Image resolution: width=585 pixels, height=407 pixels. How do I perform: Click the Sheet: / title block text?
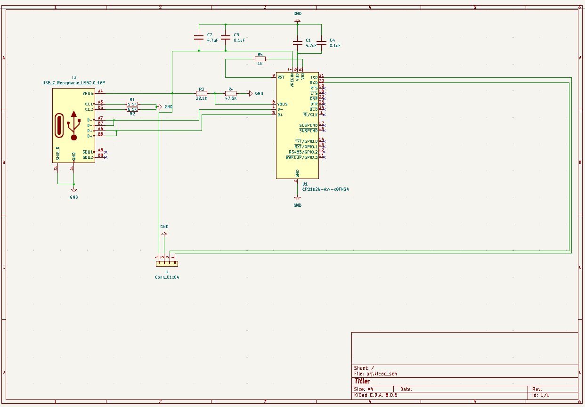(364, 368)
